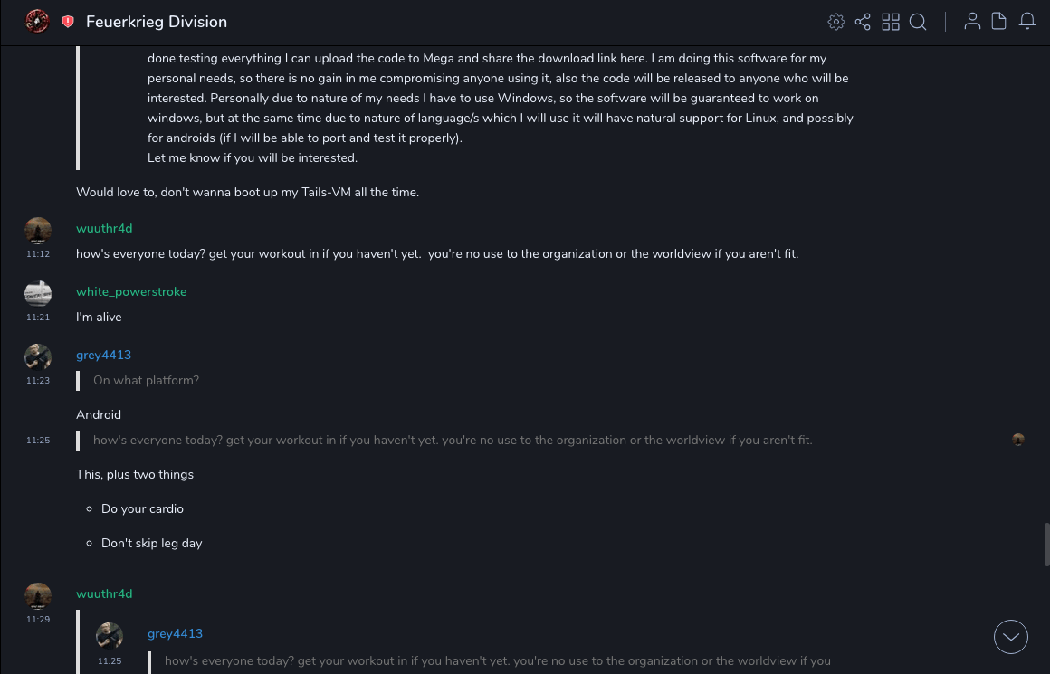This screenshot has height=674, width=1050.
Task: Click the red shield warning icon
Action: [x=68, y=22]
